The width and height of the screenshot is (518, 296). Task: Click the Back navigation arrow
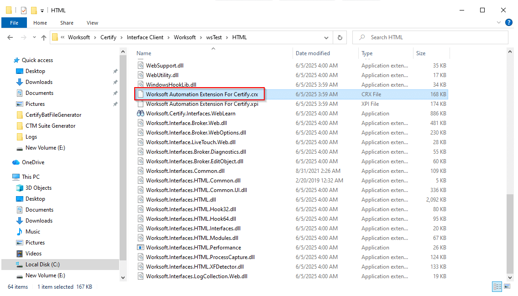pos(10,37)
